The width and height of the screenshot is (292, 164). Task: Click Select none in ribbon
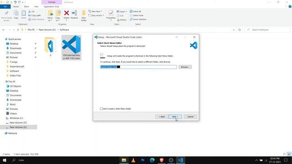pyautogui.click(x=136, y=15)
